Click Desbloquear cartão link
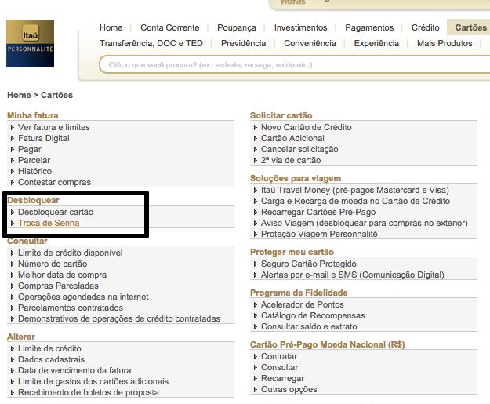This screenshot has height=404, width=490. (x=56, y=212)
